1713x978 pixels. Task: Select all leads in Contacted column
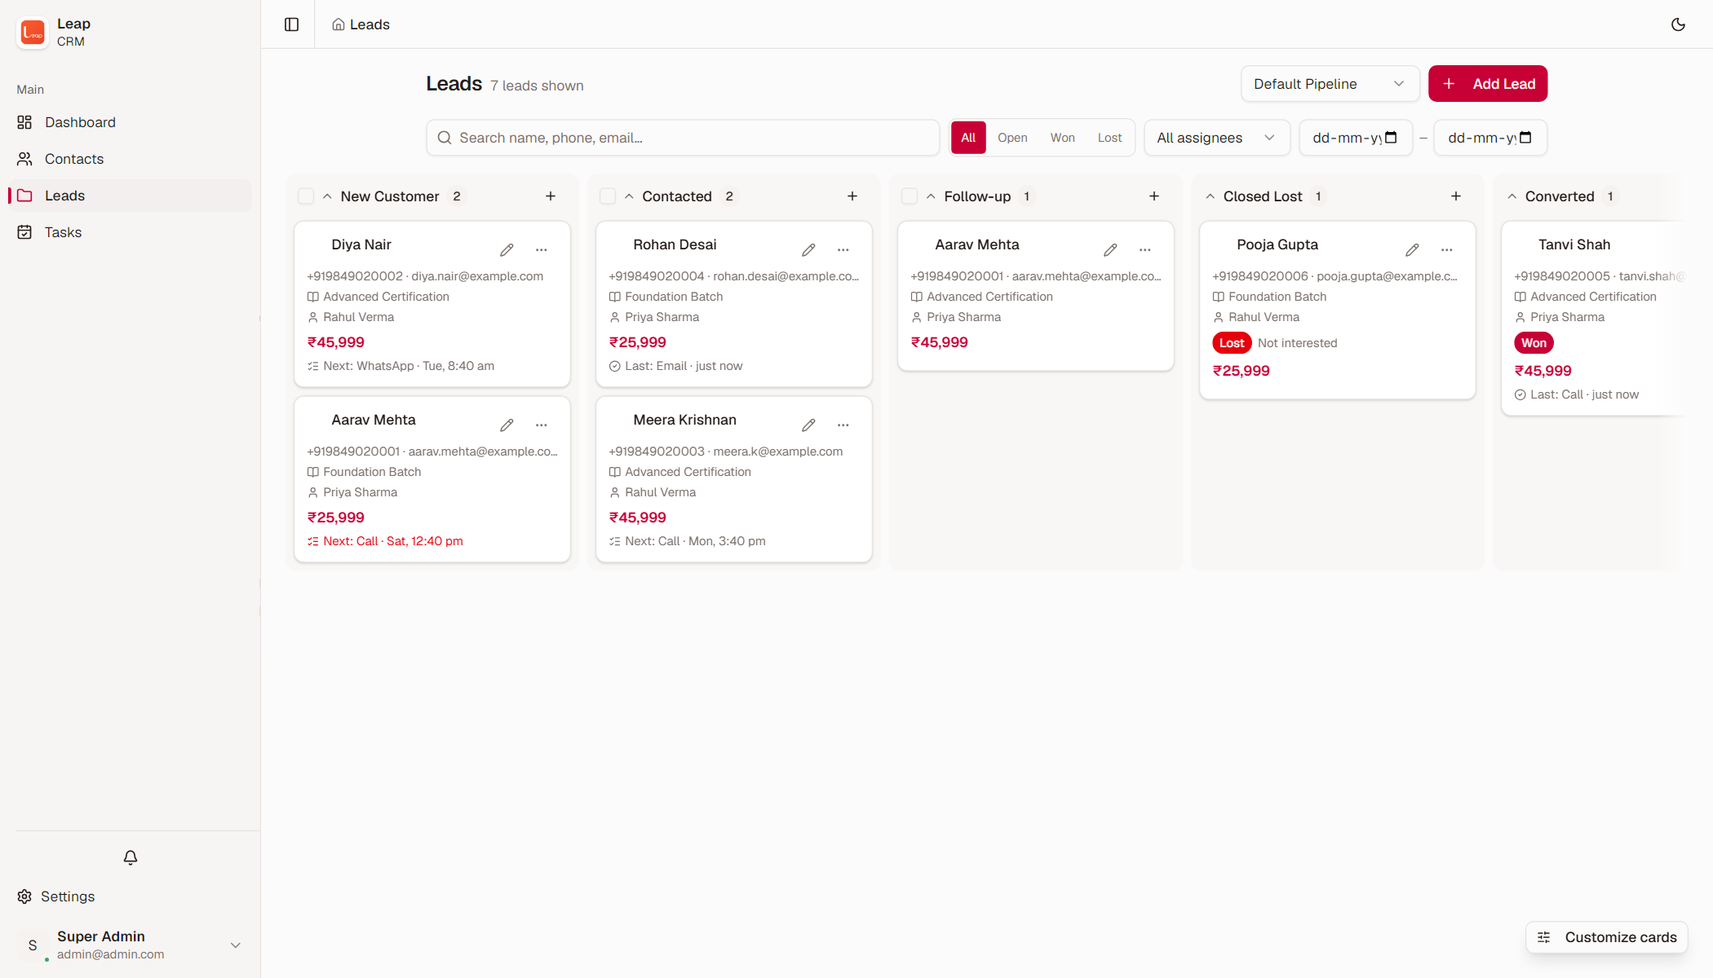(x=608, y=196)
